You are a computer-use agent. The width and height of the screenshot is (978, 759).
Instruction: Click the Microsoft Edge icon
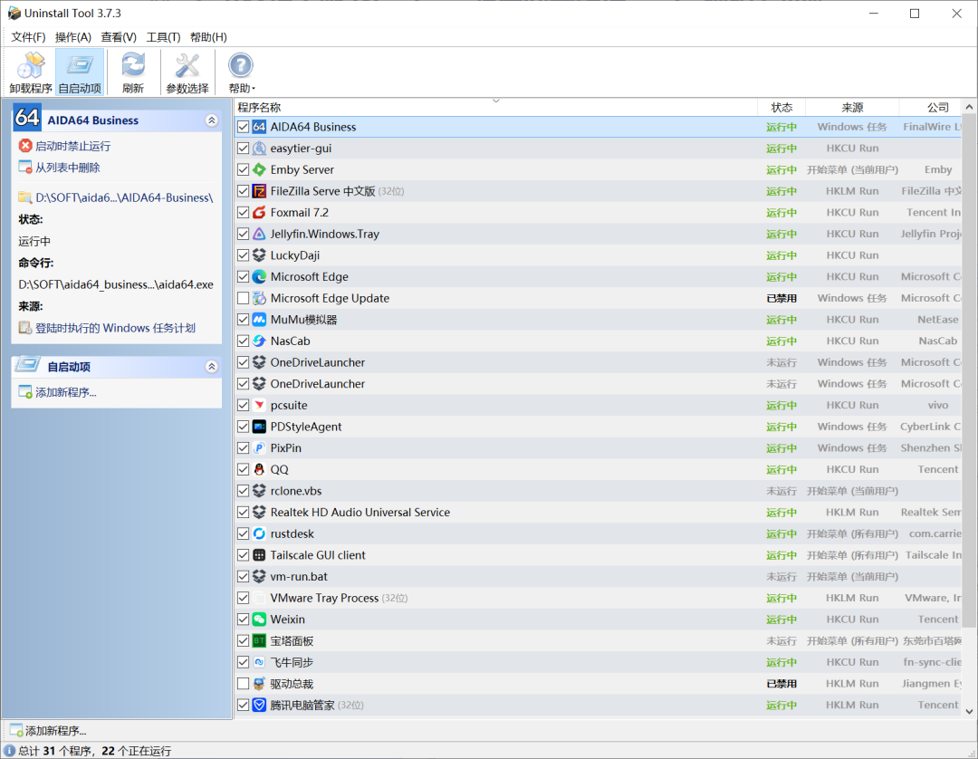259,277
